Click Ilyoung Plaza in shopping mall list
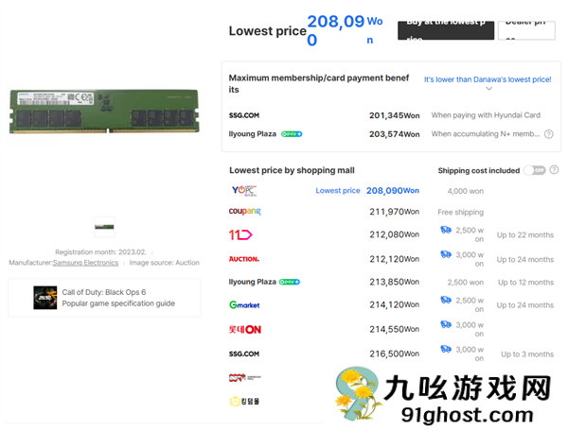This screenshot has width=568, height=432. click(x=253, y=282)
